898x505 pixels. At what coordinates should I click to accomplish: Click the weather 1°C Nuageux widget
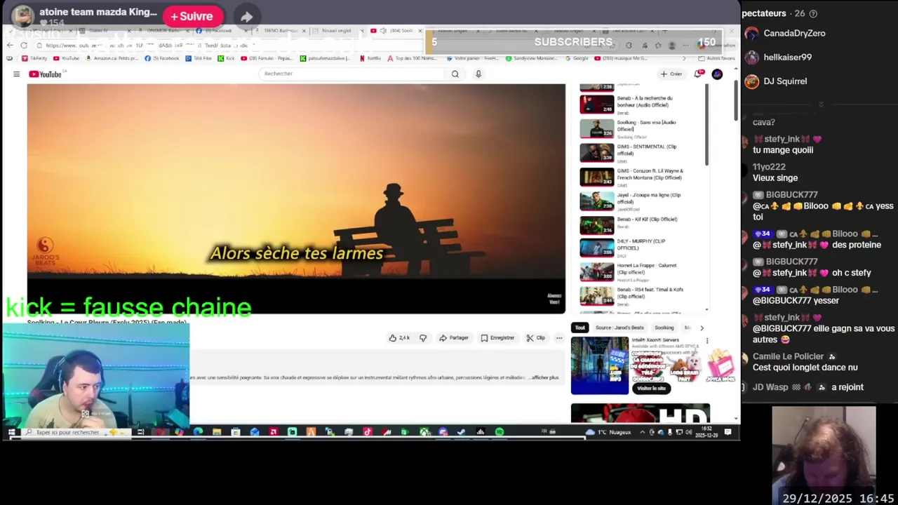pyautogui.click(x=608, y=432)
